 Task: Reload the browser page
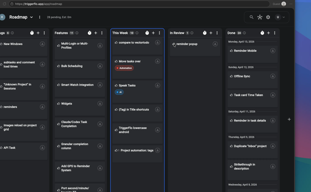coord(4,4)
